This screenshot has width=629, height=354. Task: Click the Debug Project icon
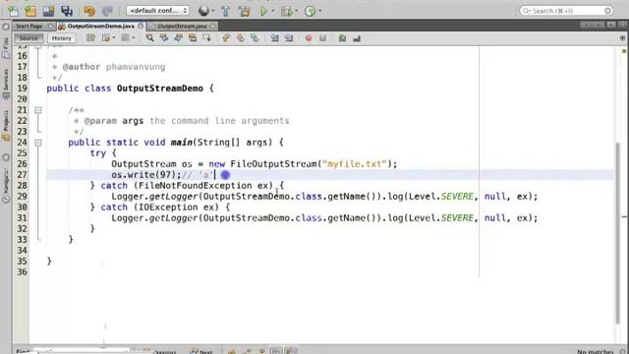(286, 11)
